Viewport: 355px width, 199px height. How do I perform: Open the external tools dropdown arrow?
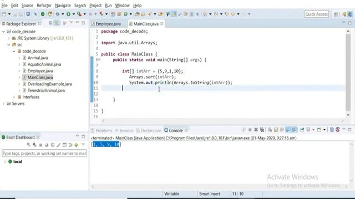[84, 14]
